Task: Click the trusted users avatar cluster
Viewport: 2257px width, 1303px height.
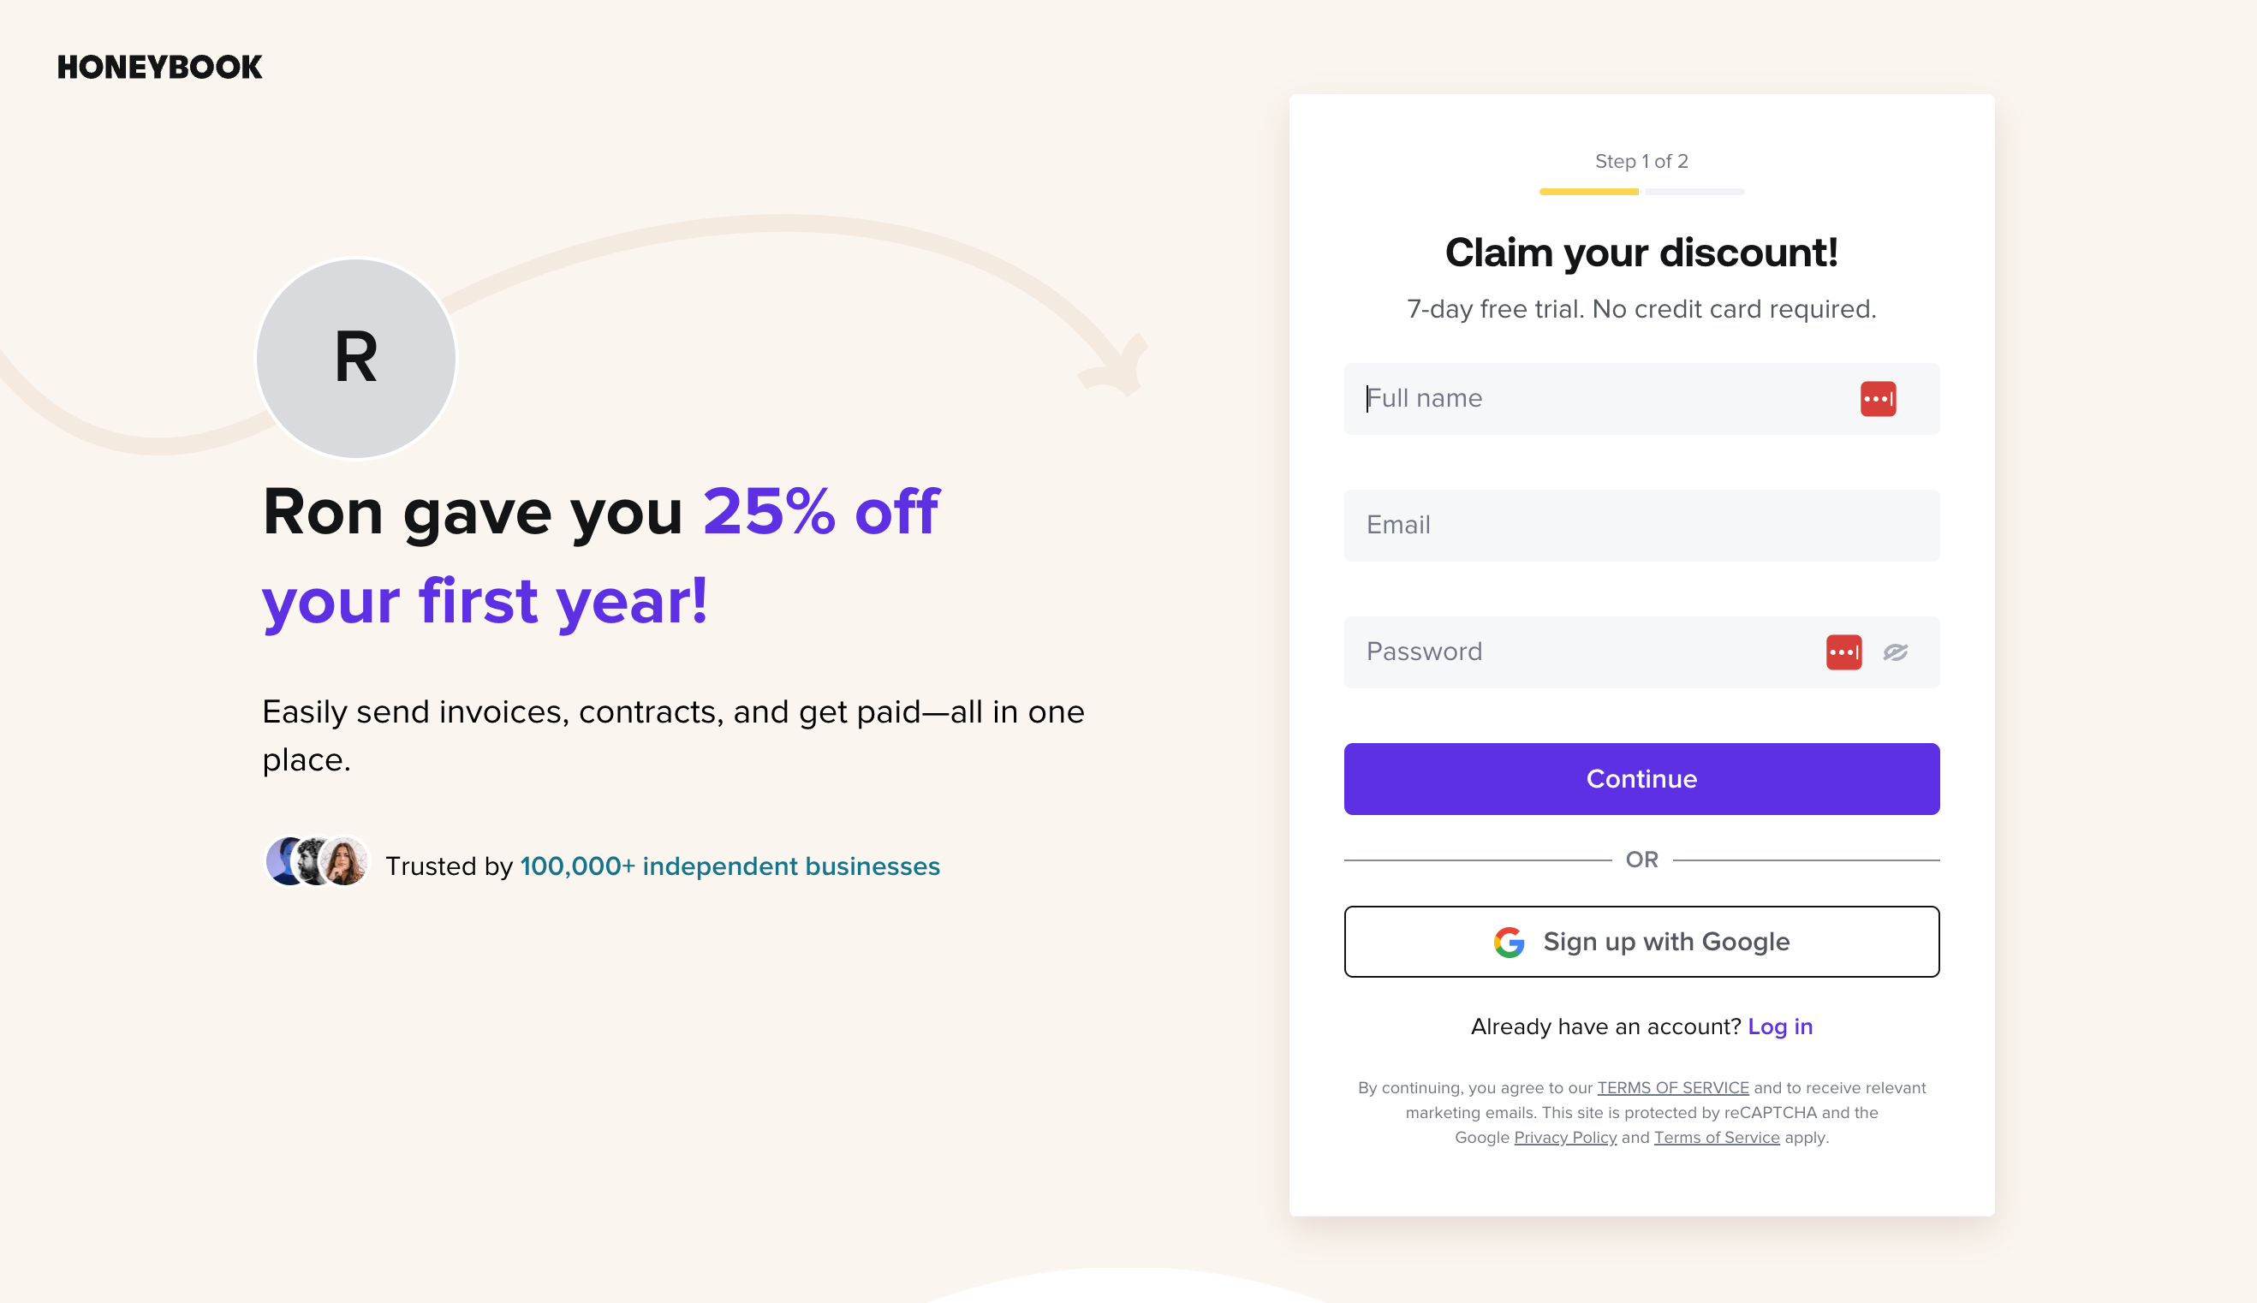Action: 317,862
